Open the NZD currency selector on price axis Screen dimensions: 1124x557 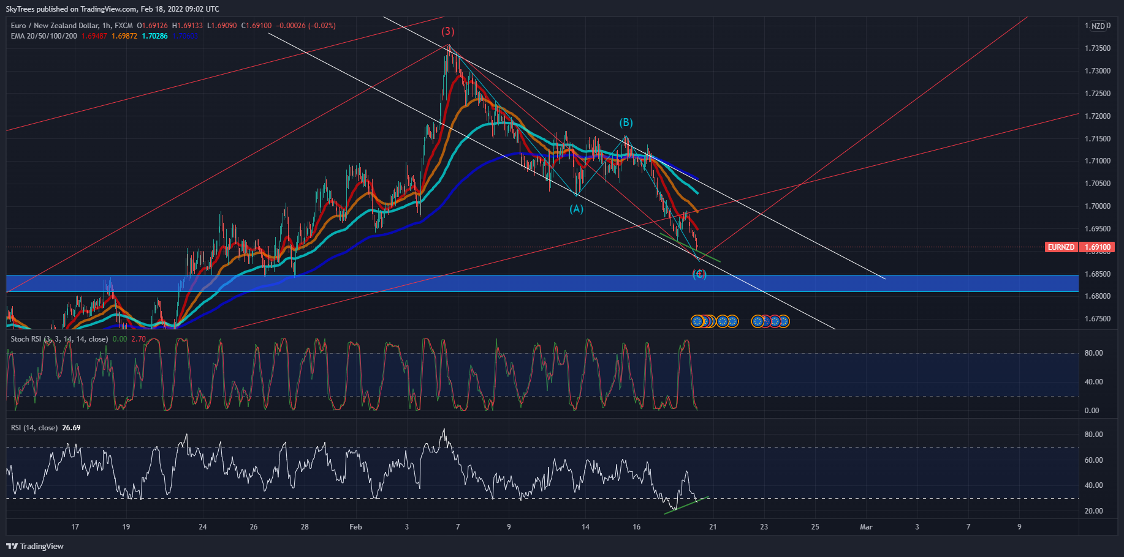[x=1098, y=26]
